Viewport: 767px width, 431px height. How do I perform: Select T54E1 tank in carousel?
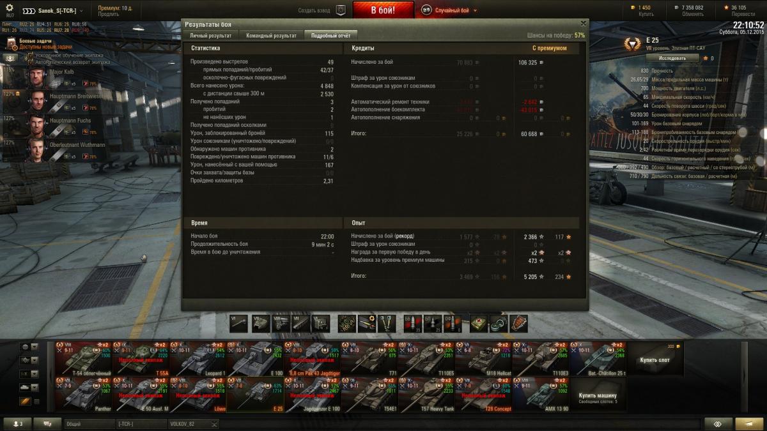tap(369, 395)
